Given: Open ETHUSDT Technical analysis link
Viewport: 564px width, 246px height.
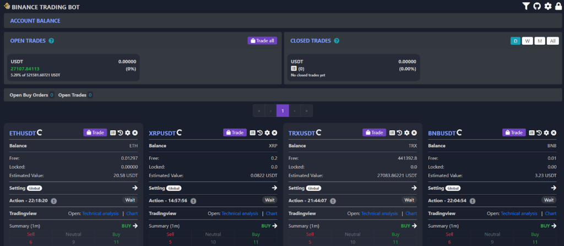Looking at the screenshot, I should click(x=100, y=213).
